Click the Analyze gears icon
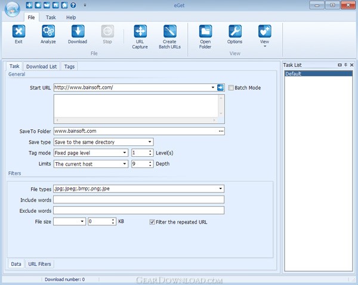This screenshot has width=358, height=285. 48,32
